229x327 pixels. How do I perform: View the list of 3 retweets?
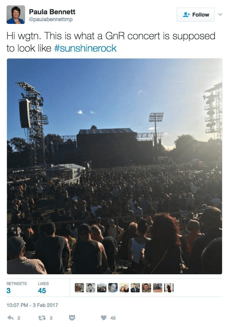[17, 288]
